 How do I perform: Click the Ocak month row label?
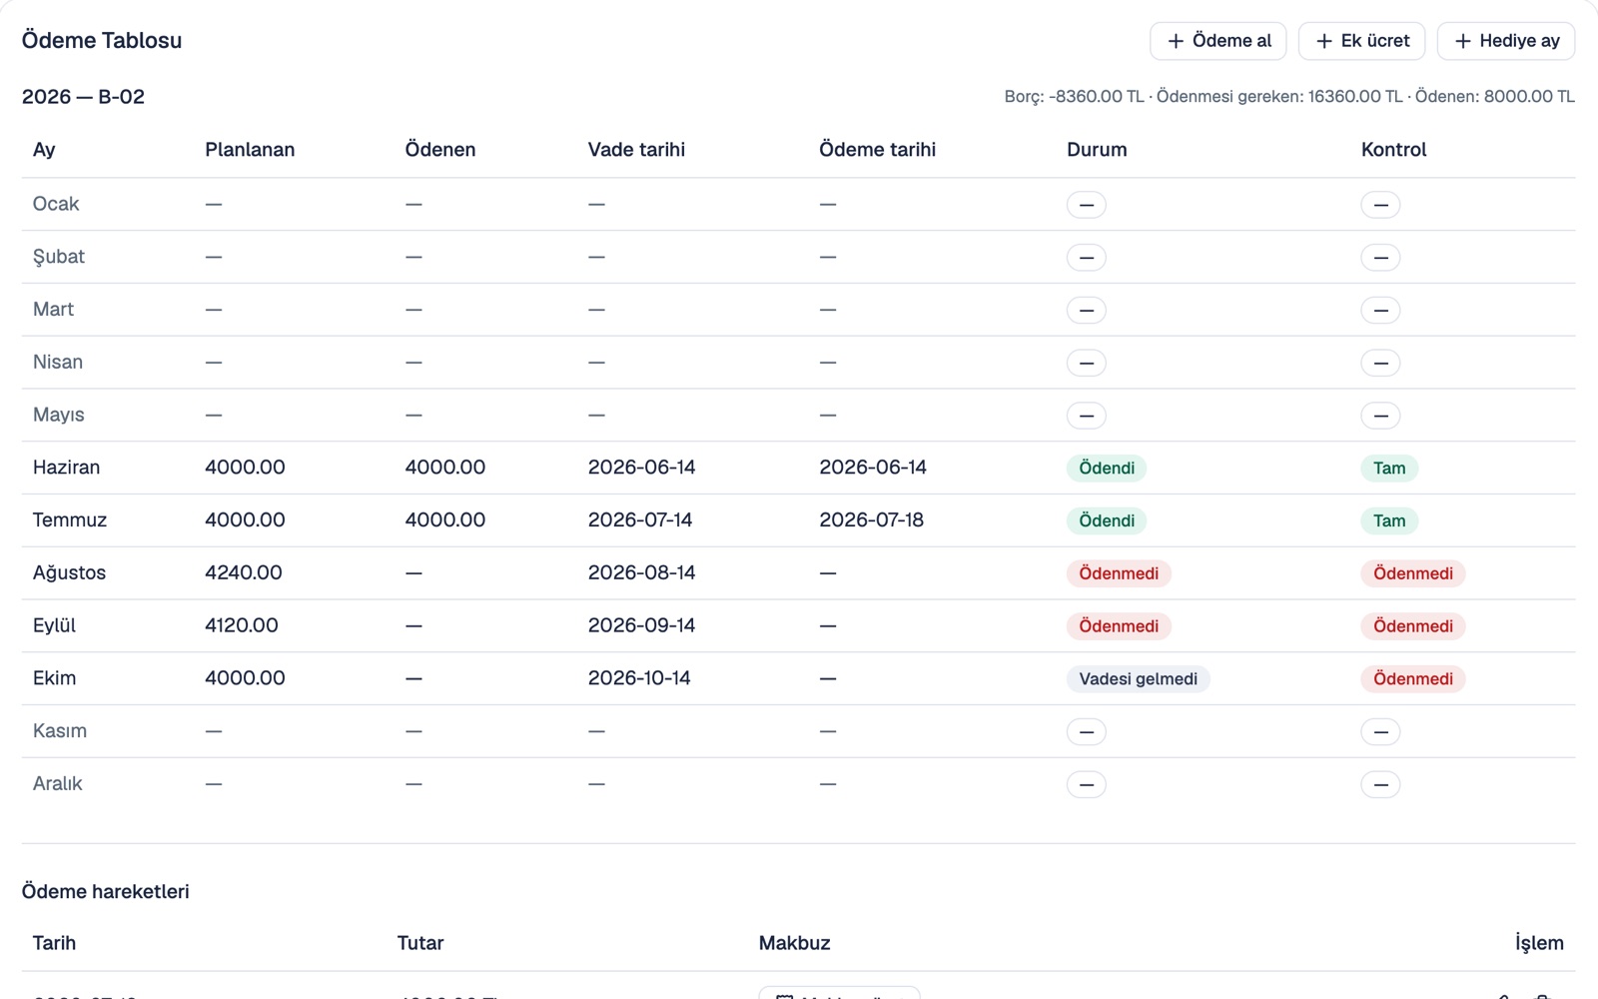click(56, 204)
